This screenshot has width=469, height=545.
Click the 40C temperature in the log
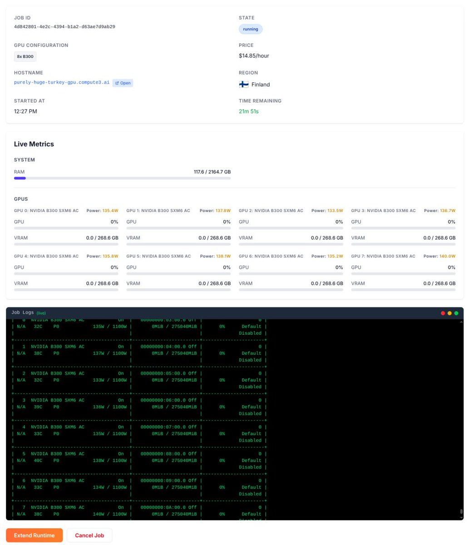[38, 461]
